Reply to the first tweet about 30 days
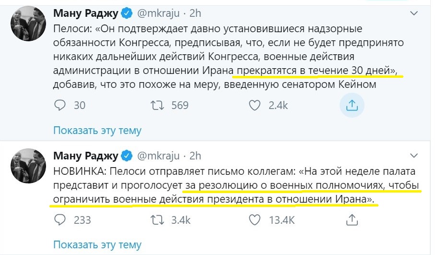Image resolution: width=437 pixels, height=255 pixels. pos(60,105)
